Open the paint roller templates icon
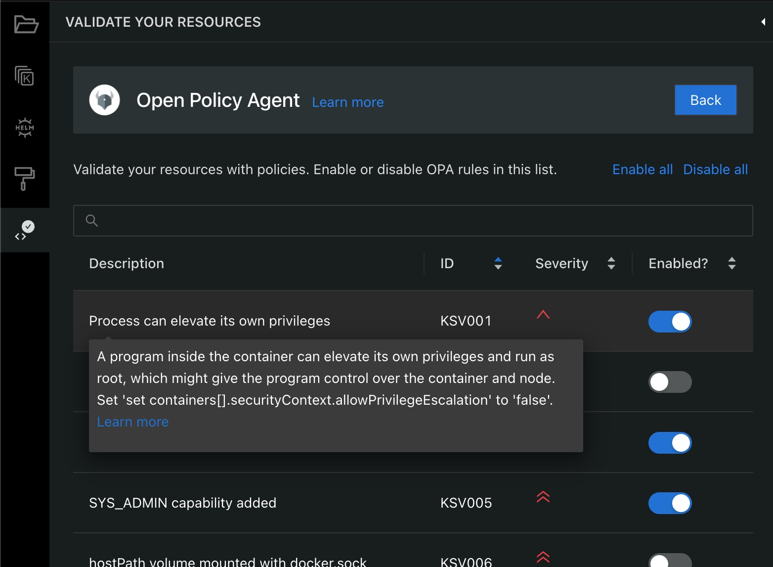 click(x=24, y=179)
